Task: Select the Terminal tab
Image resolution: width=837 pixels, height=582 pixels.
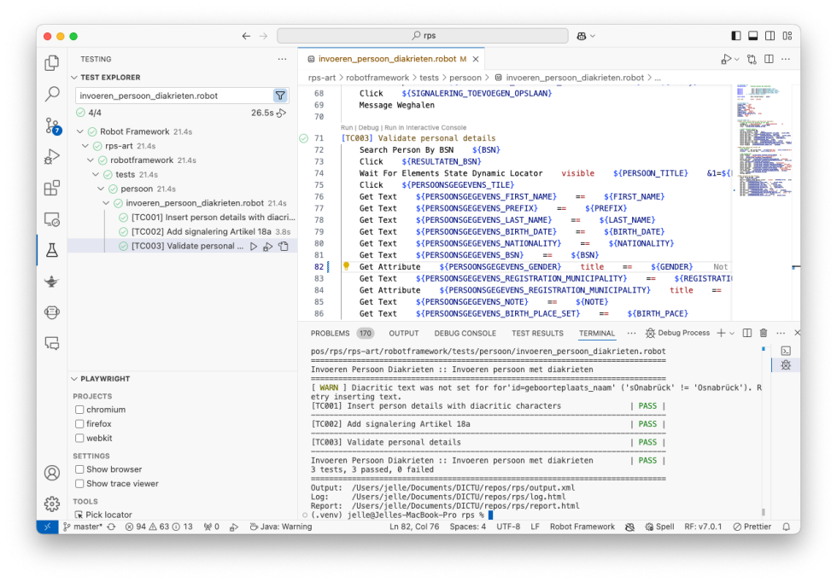Action: pos(597,334)
